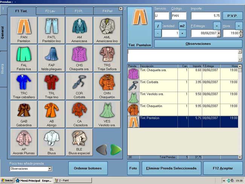Decrease quantity with the minus button

tap(158, 34)
